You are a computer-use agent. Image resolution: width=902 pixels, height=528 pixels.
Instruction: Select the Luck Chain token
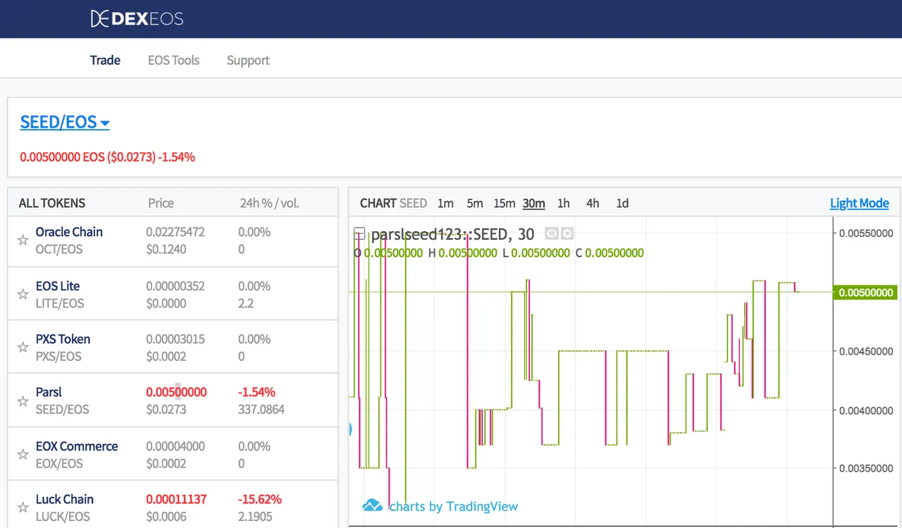pos(64,499)
